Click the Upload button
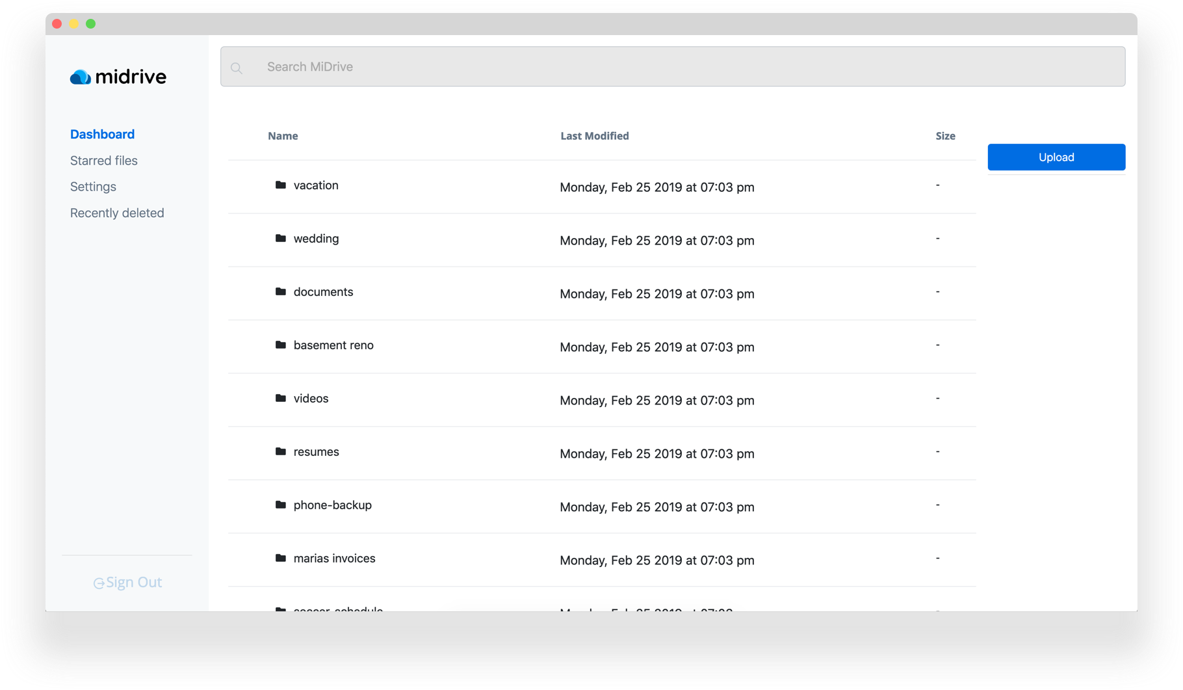The image size is (1183, 690). (1056, 157)
